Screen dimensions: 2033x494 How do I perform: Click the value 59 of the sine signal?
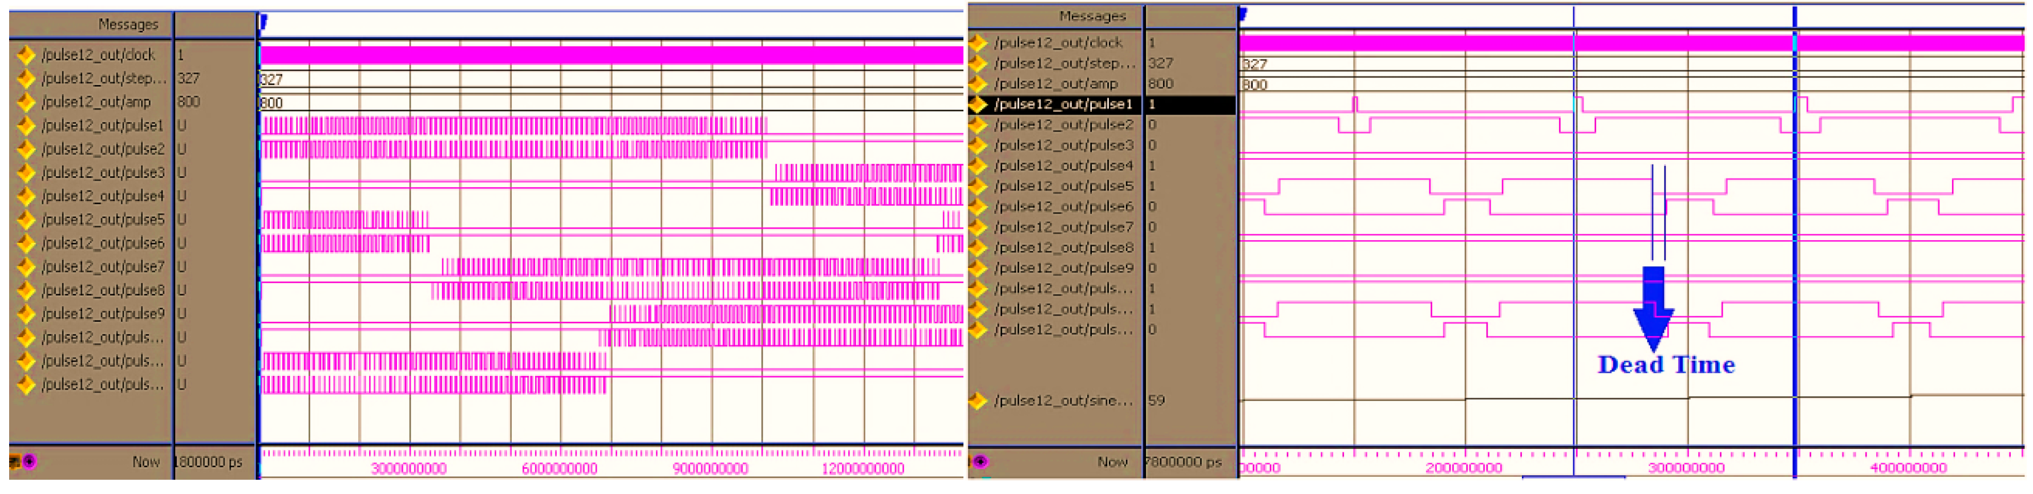point(1156,401)
